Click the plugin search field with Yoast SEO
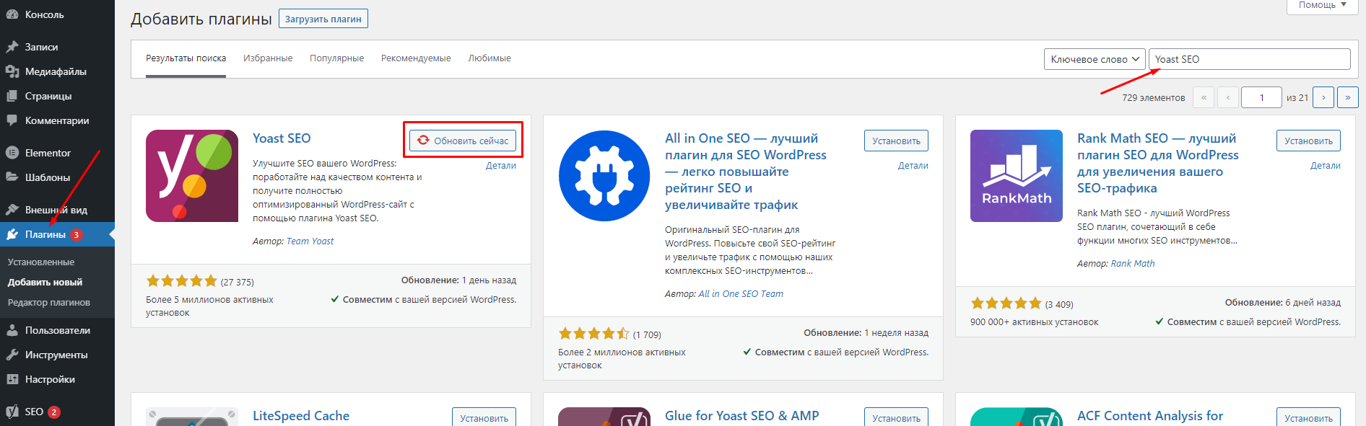The height and width of the screenshot is (426, 1366). [x=1249, y=59]
